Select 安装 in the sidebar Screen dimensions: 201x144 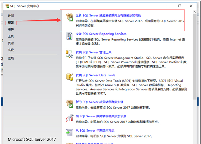[11, 23]
